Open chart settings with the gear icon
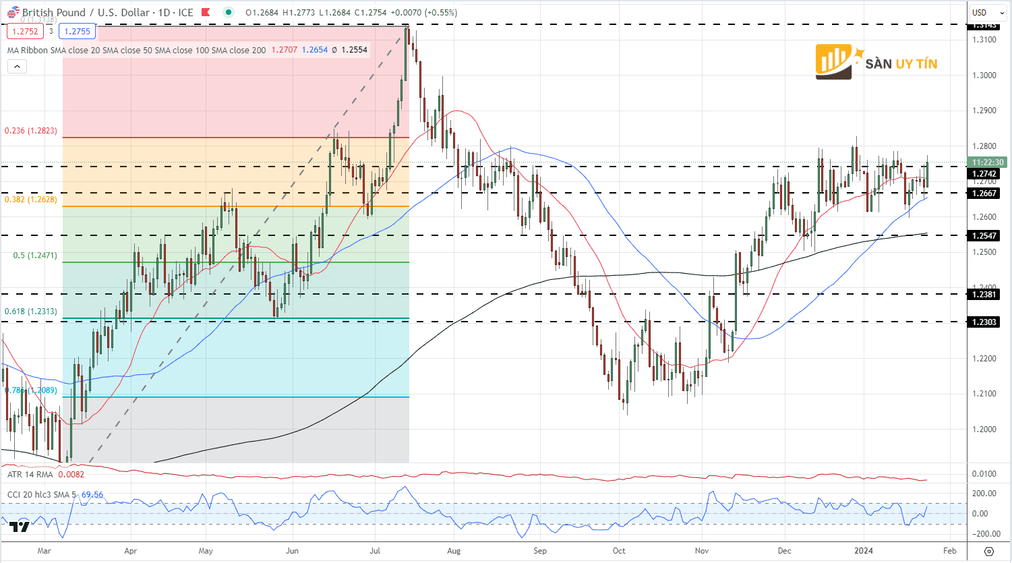This screenshot has height=563, width=1012. pos(988,551)
